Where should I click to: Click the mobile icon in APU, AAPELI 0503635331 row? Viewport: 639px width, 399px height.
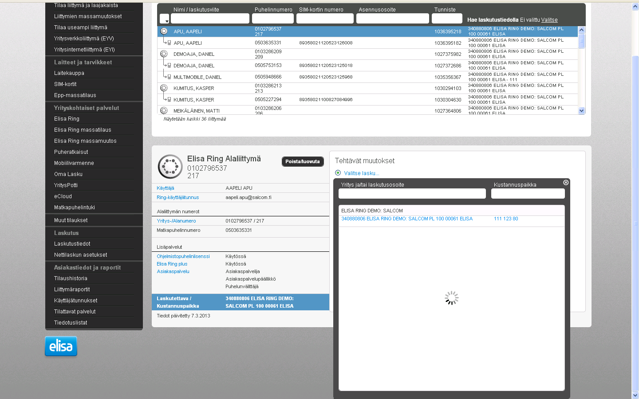(x=169, y=43)
